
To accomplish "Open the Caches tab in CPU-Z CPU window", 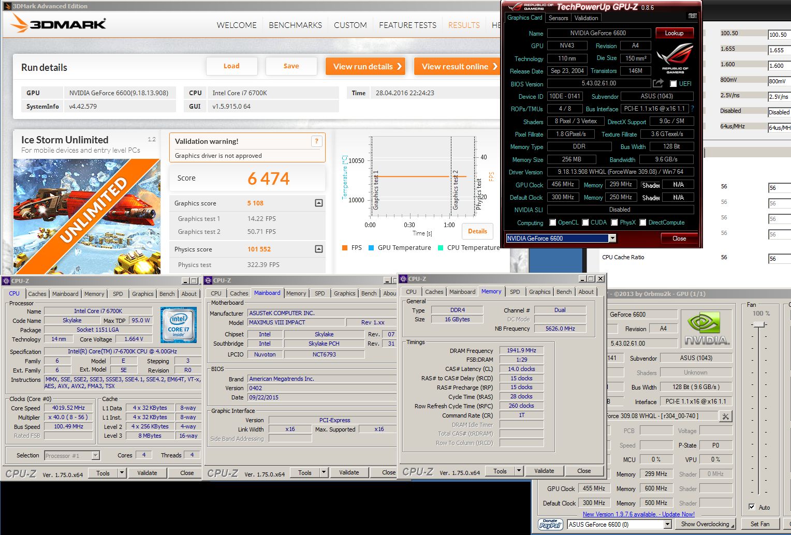I will click(x=37, y=294).
